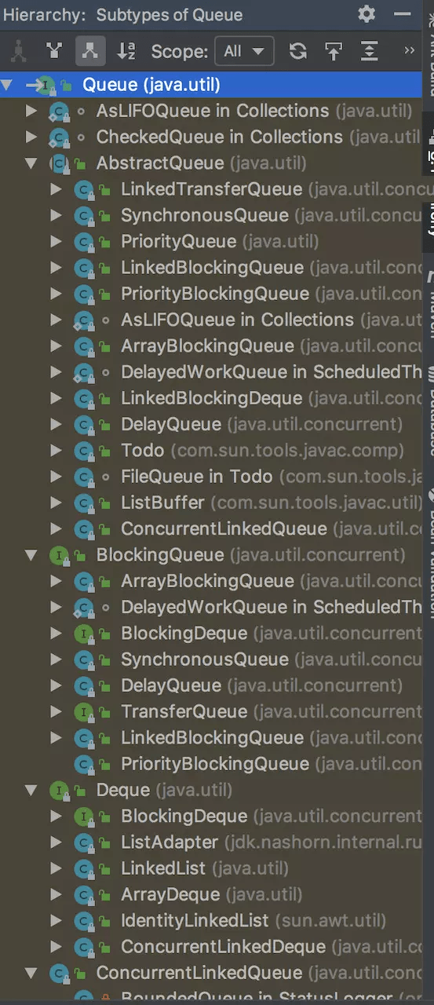Select the Deque interface entry
The image size is (434, 1005).
pos(123,790)
